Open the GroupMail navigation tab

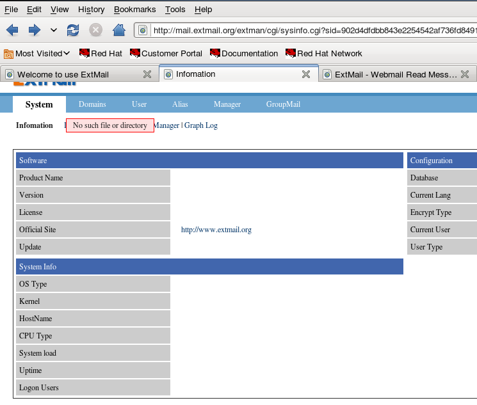283,104
